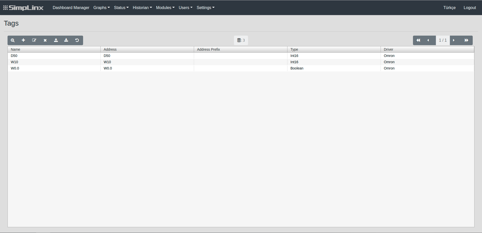The height and width of the screenshot is (233, 482).
Task: Switch language to Türkçe
Action: (x=449, y=8)
